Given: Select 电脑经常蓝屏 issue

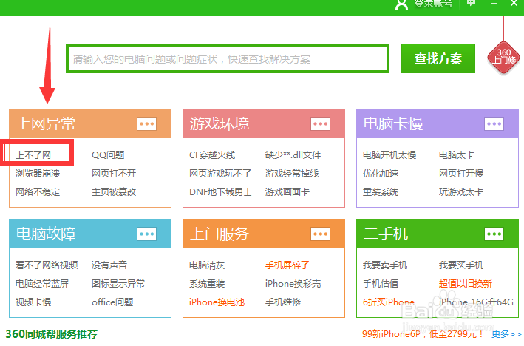Looking at the screenshot, I should click(x=42, y=283).
